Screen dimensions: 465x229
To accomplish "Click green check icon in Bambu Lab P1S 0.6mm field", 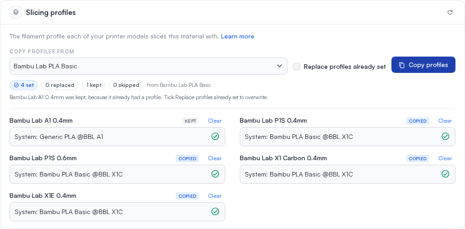I will click(x=215, y=174).
